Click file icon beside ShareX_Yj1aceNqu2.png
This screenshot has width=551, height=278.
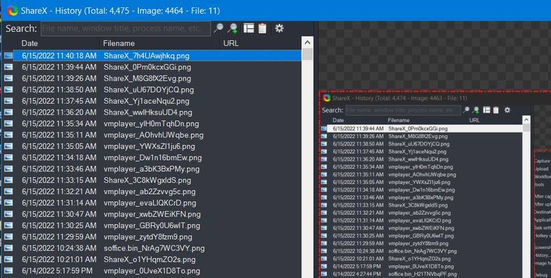pos(9,101)
